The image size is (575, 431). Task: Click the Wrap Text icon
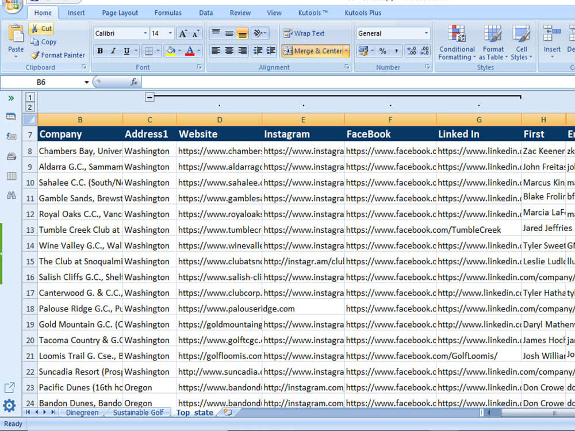(289, 33)
